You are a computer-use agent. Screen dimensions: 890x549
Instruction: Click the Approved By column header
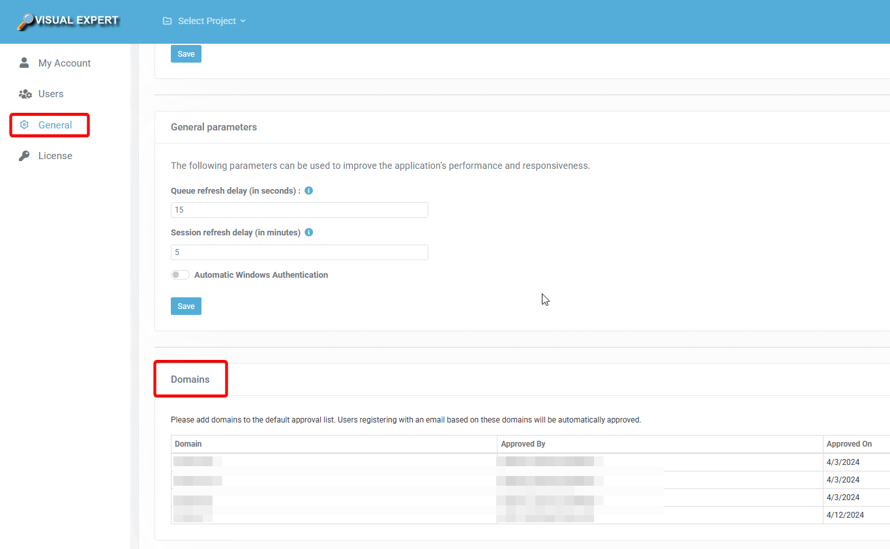pyautogui.click(x=523, y=444)
